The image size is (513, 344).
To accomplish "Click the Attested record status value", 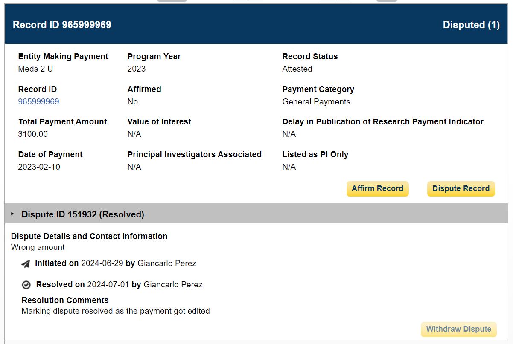I will click(x=297, y=69).
